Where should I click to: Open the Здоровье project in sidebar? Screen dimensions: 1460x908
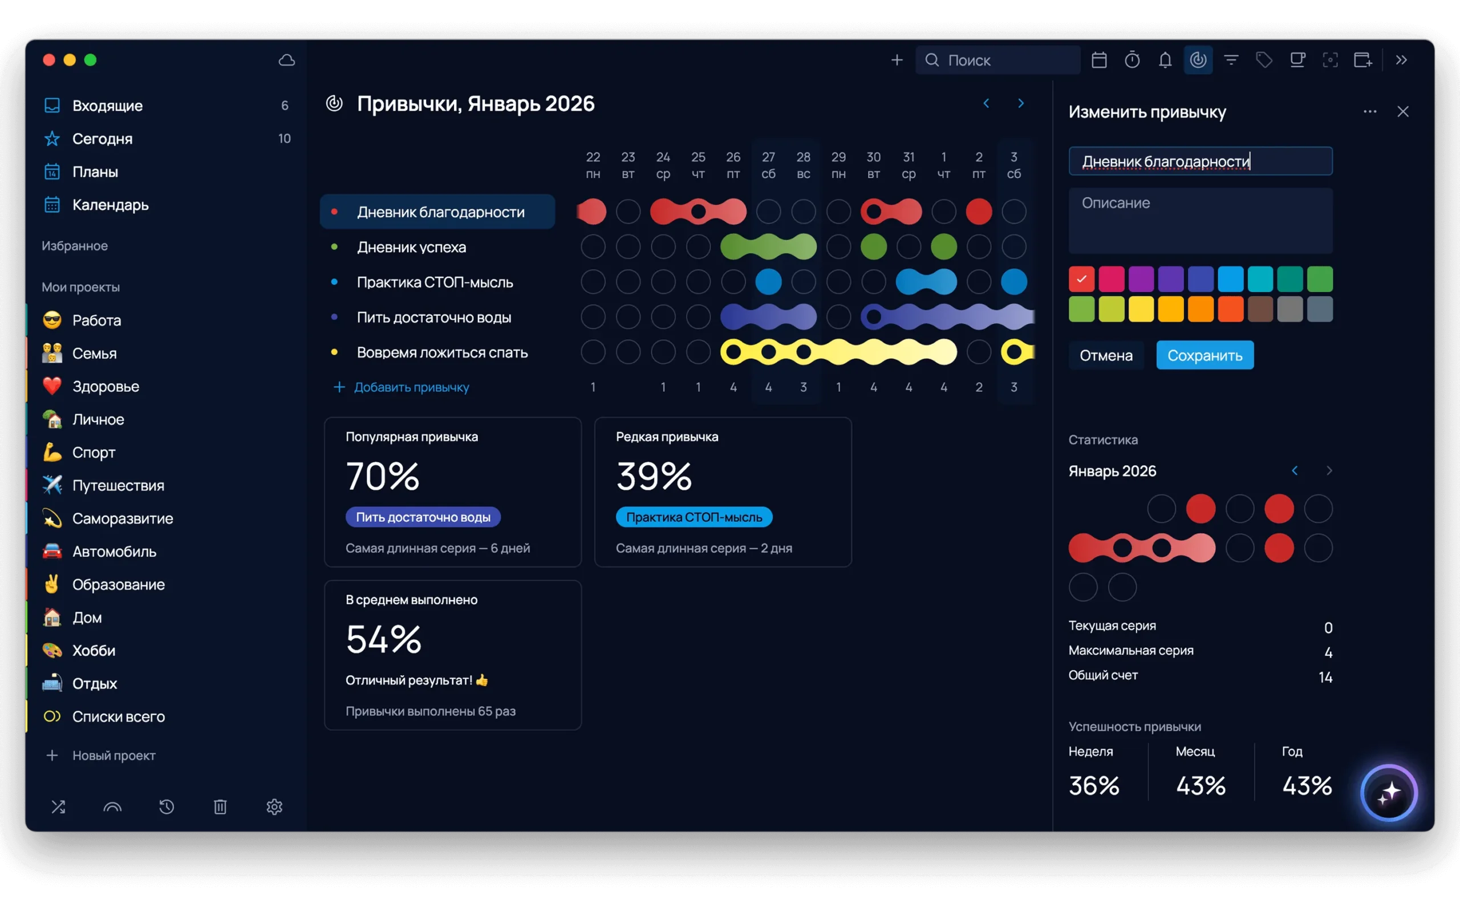[x=106, y=386]
